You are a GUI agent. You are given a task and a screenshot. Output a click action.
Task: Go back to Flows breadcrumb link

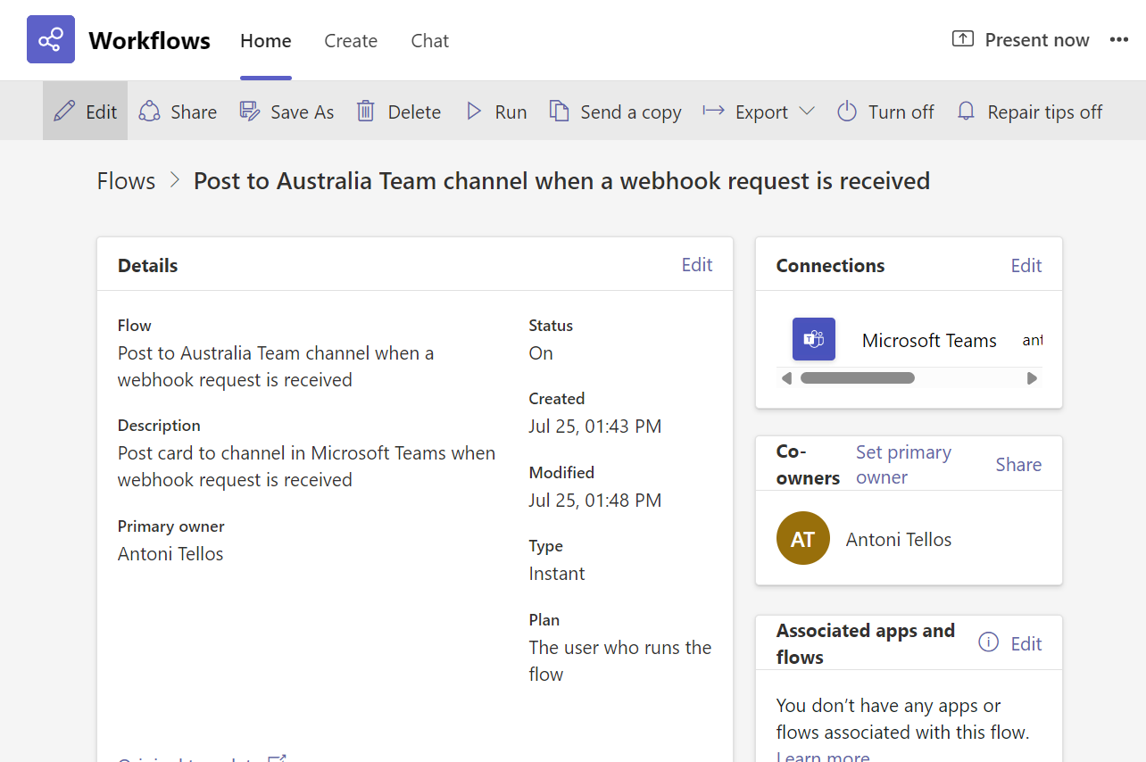tap(126, 180)
